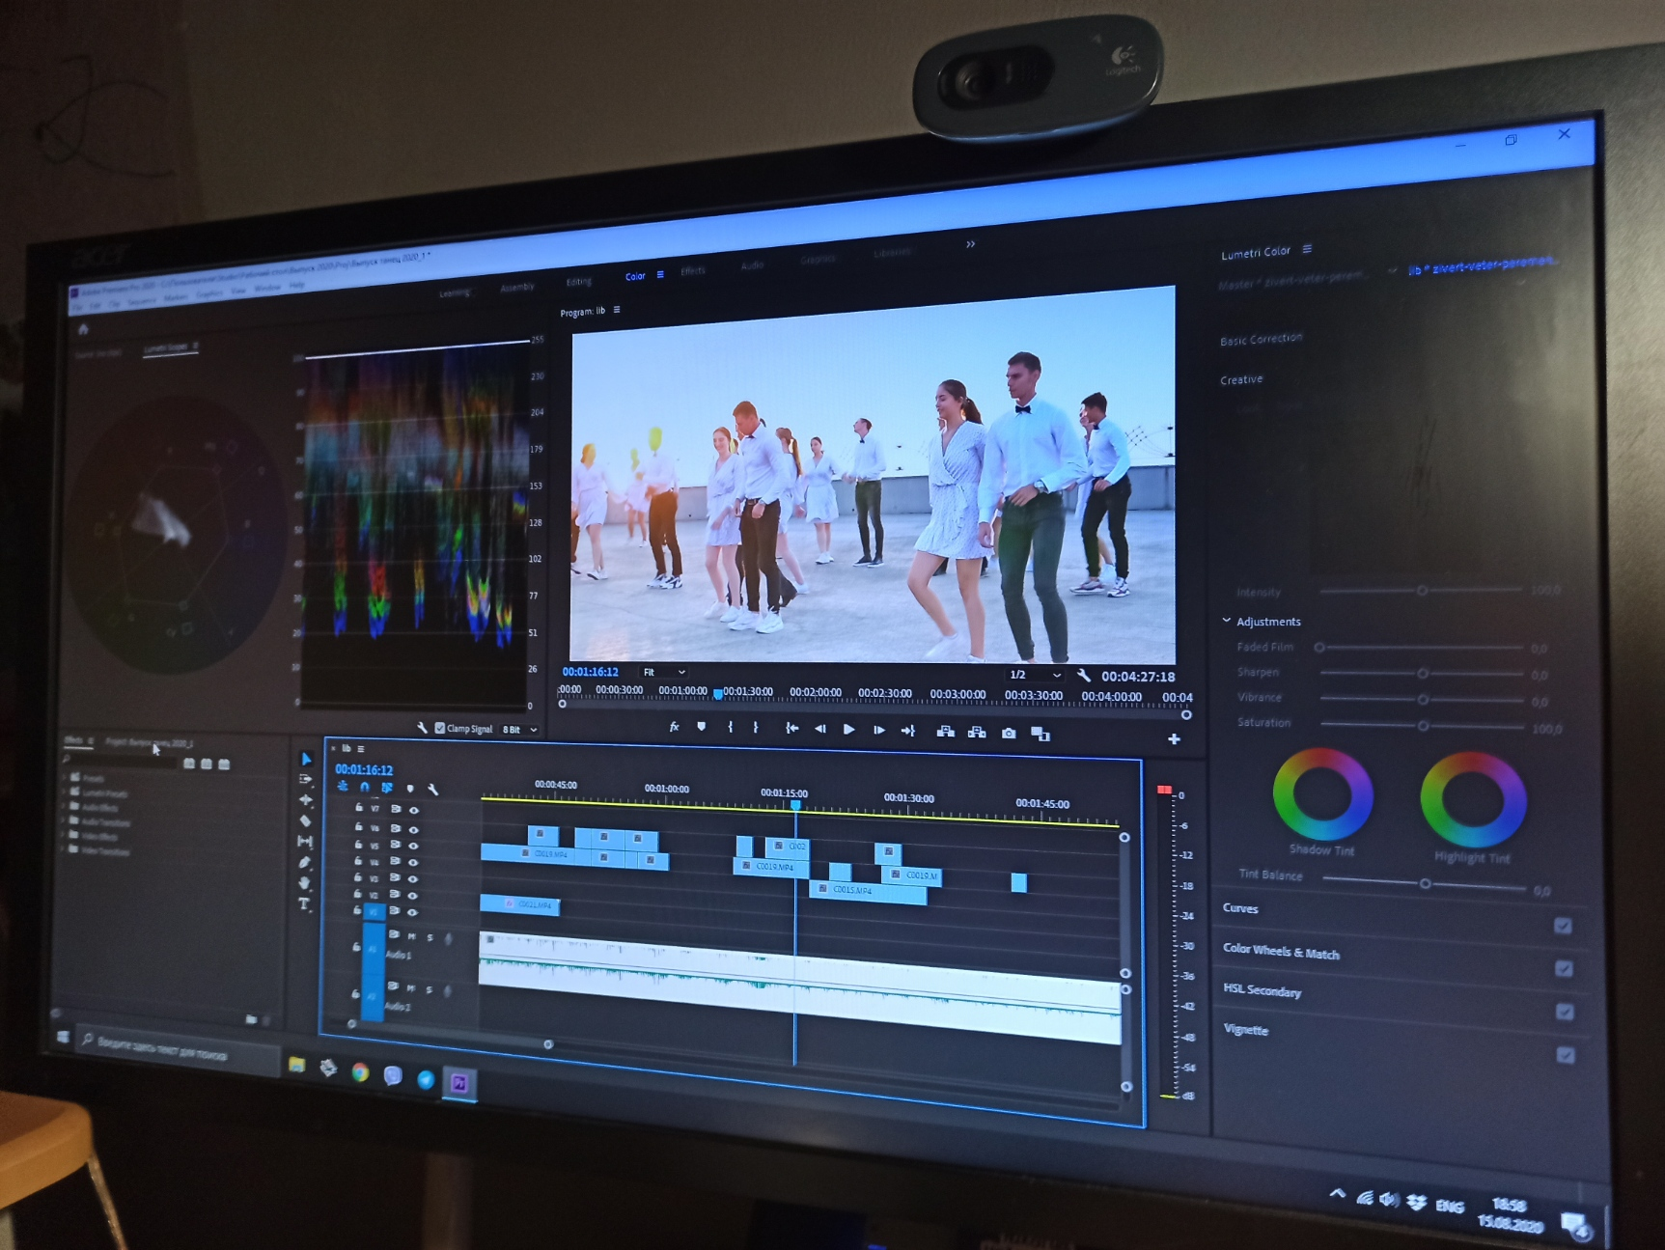Play the program monitor sequence
The width and height of the screenshot is (1665, 1250).
(x=848, y=730)
